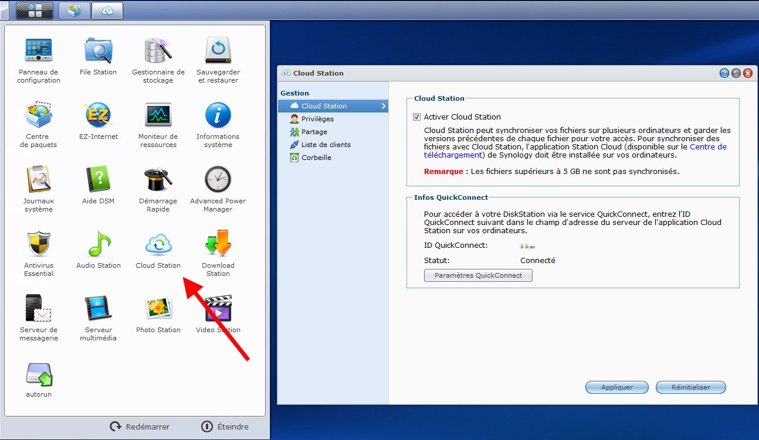Click the Appliquer button
Screen dimensions: 759x440
tap(617, 387)
